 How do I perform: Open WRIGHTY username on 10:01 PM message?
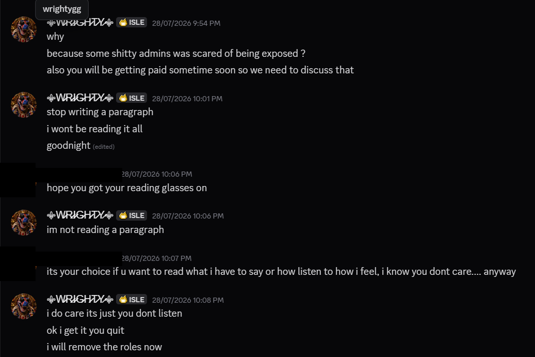tap(80, 98)
